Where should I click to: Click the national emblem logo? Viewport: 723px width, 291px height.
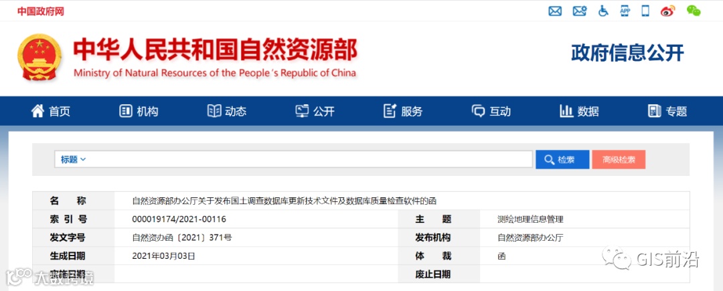39,57
